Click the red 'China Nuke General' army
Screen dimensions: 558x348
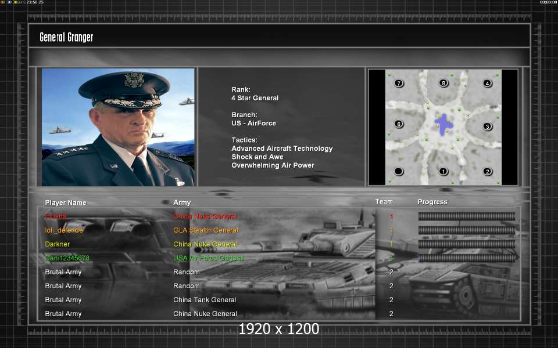[x=205, y=216]
